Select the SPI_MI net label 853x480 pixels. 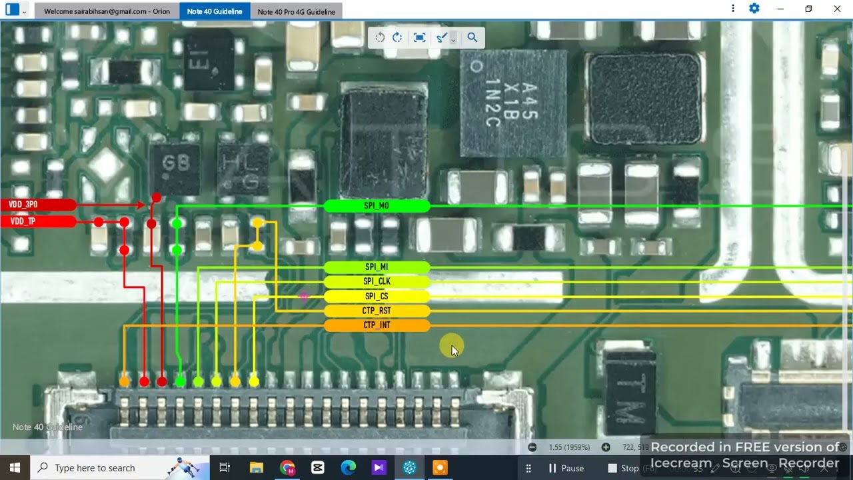coord(377,267)
